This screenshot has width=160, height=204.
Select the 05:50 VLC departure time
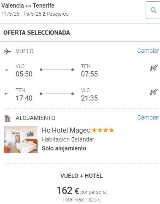(x=24, y=74)
